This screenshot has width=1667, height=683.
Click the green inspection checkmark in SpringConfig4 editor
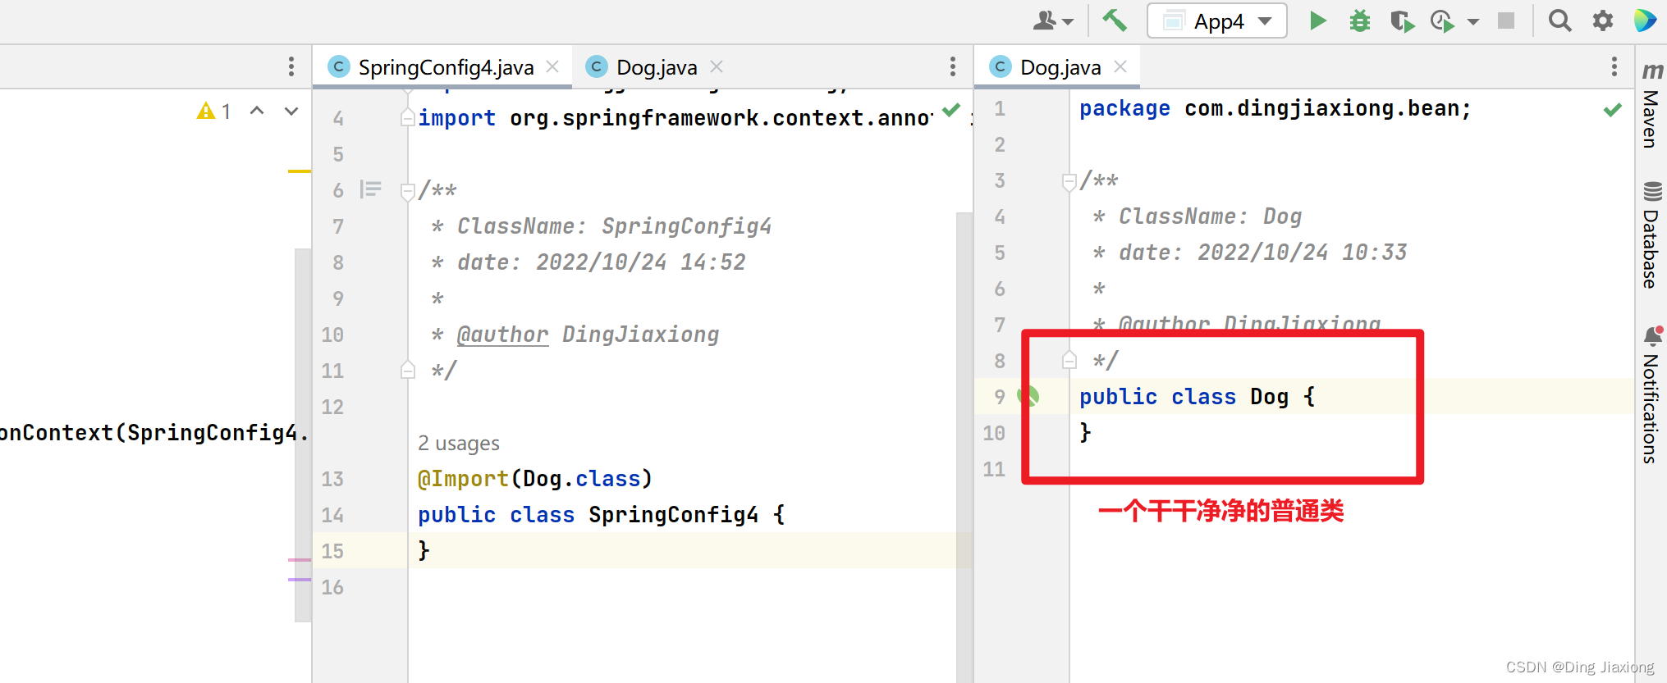click(951, 110)
